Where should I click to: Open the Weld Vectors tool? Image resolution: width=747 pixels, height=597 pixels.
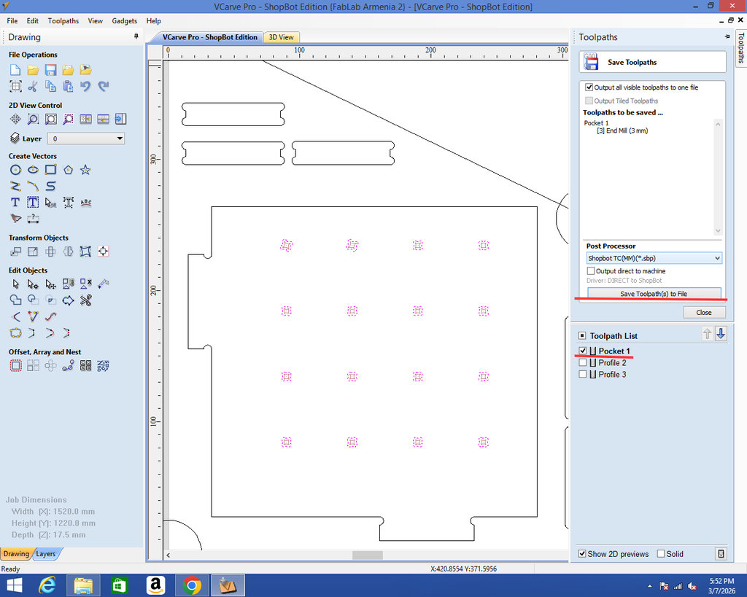15,300
